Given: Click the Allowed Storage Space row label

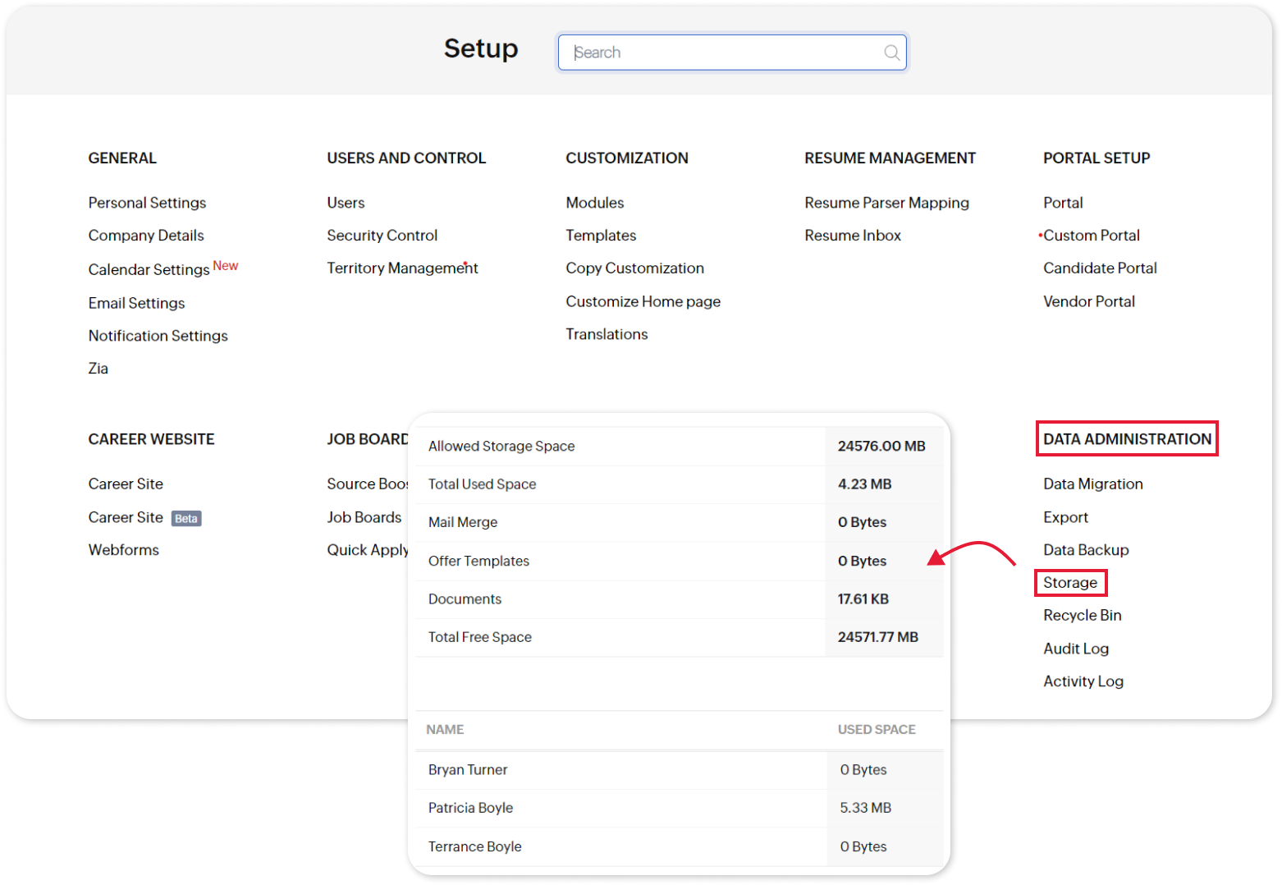Looking at the screenshot, I should pos(501,447).
